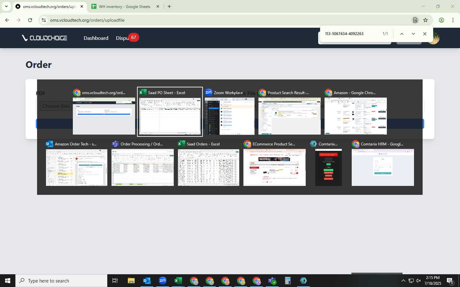This screenshot has height=287, width=460.
Task: Open the Disputes menu item with 67 badge
Action: [127, 38]
